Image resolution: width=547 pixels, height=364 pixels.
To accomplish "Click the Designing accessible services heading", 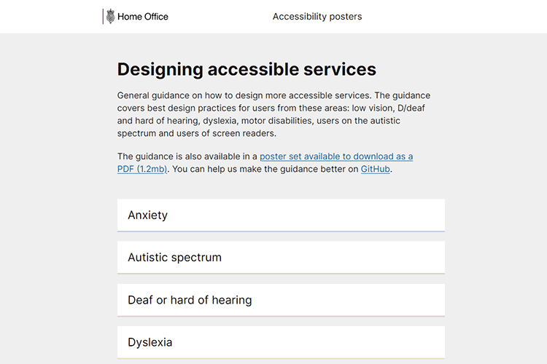I will (x=247, y=70).
